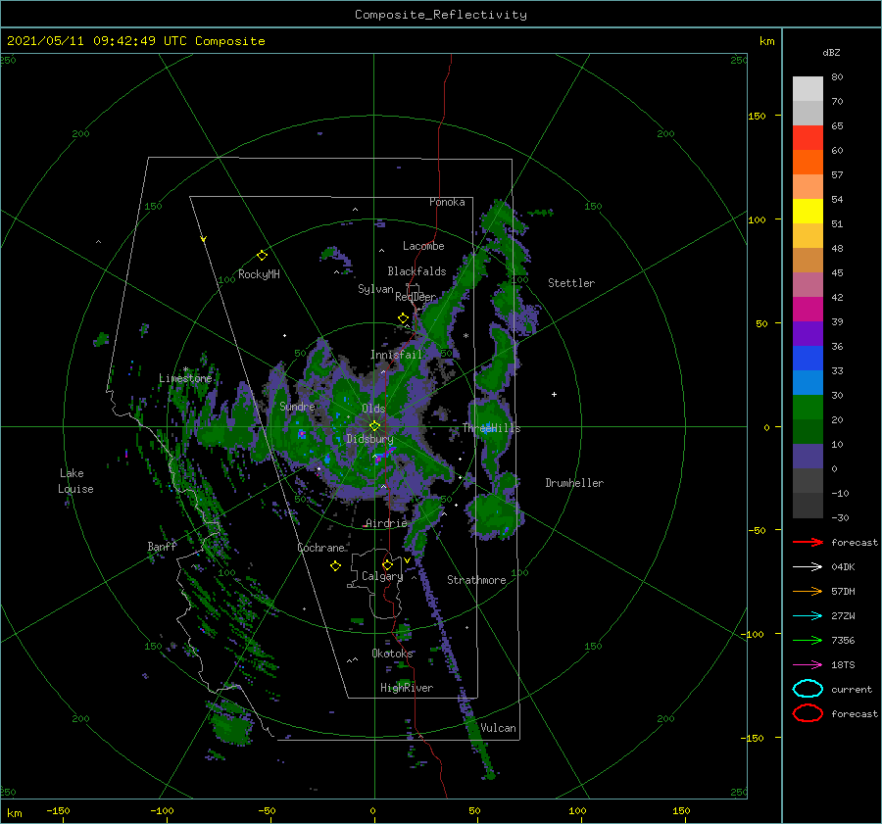Click the Stettler label
Viewport: 882px width, 824px height.
pos(571,283)
